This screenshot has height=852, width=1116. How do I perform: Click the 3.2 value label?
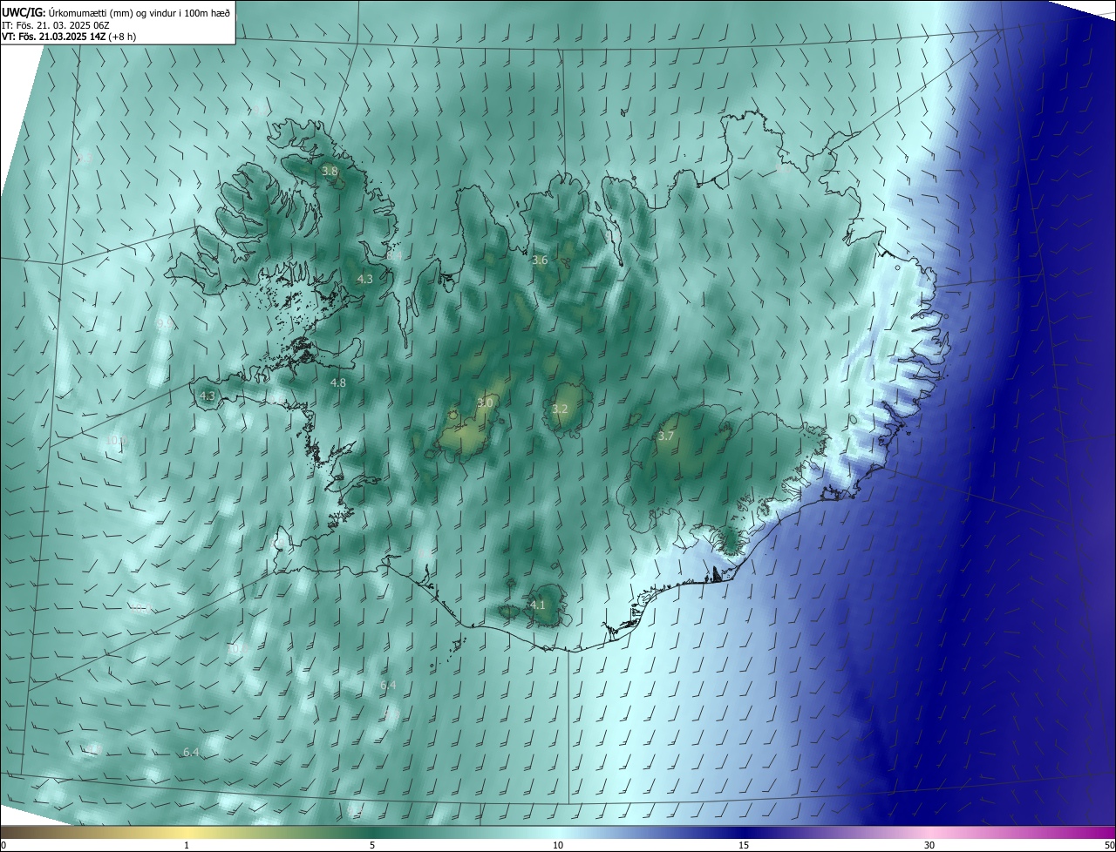560,409
